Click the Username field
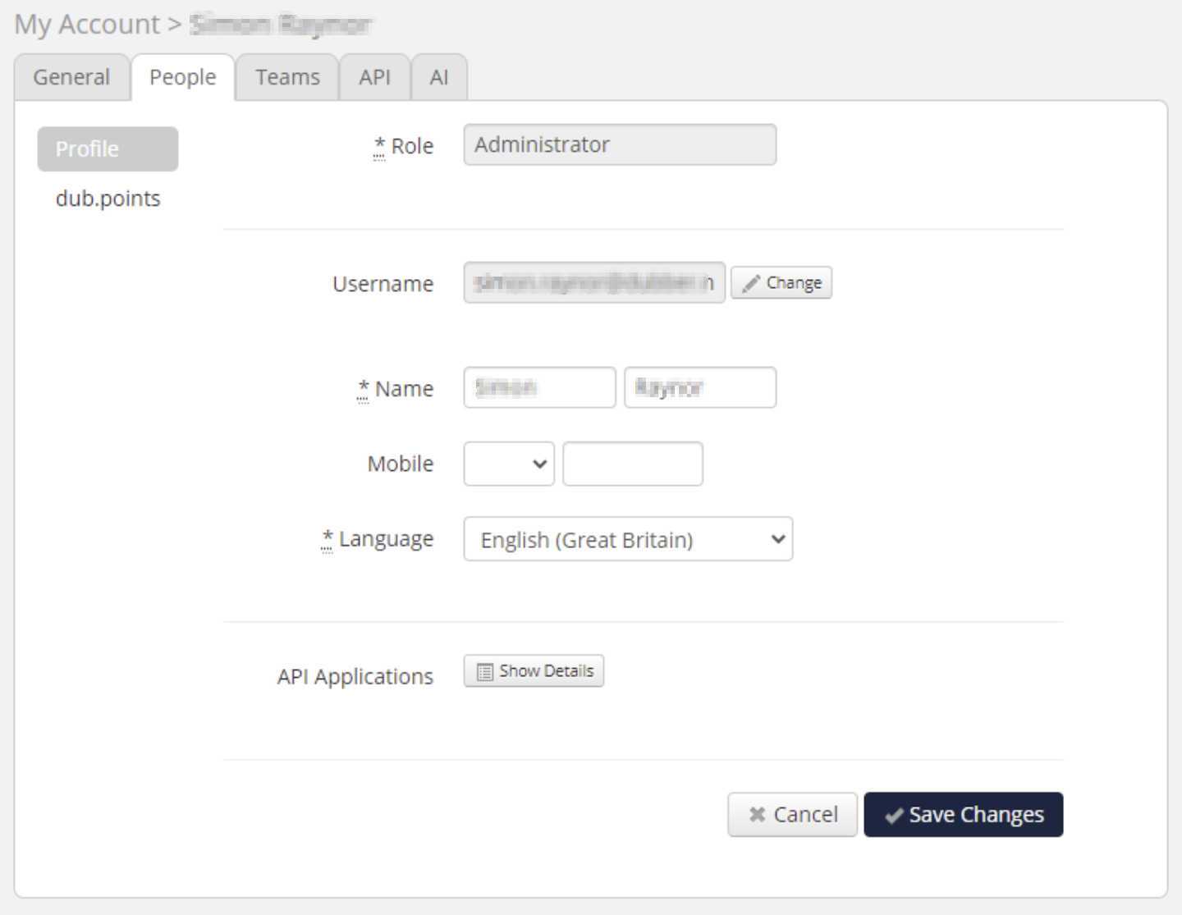 [594, 282]
